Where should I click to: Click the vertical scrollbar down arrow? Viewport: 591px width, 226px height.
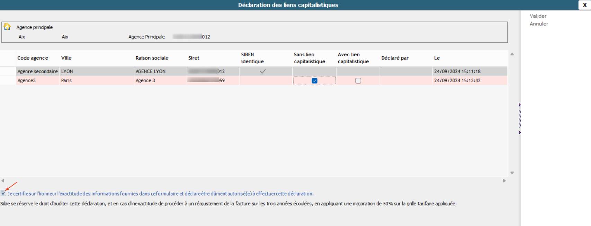tap(512, 173)
